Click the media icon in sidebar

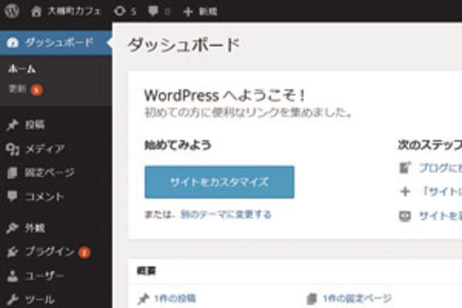coord(12,149)
